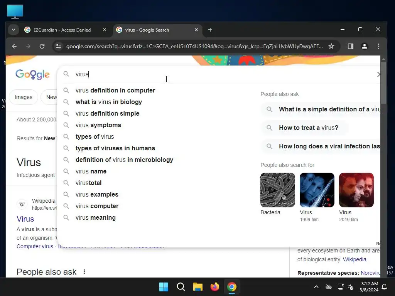The width and height of the screenshot is (395, 296).
Task: Open File Explorer from taskbar
Action: pyautogui.click(x=198, y=287)
